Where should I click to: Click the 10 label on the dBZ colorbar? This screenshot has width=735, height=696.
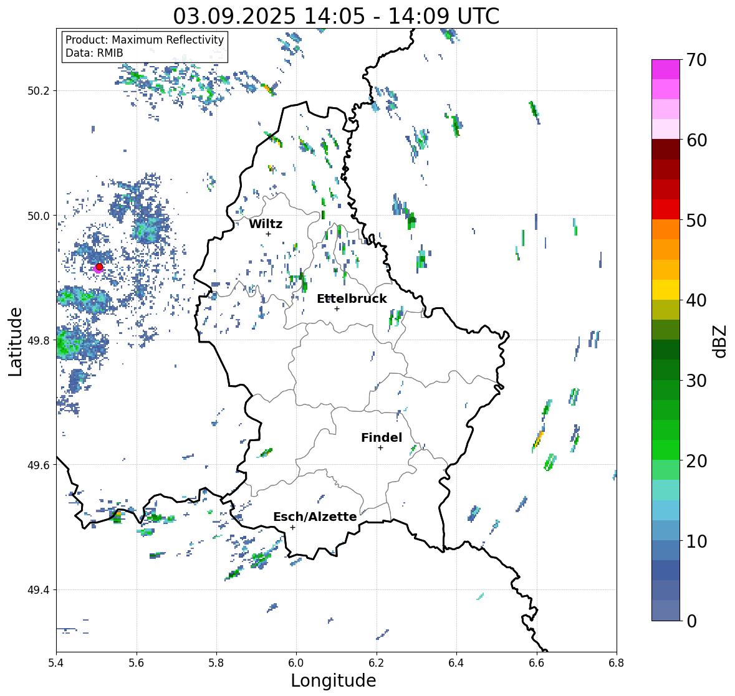coord(696,541)
